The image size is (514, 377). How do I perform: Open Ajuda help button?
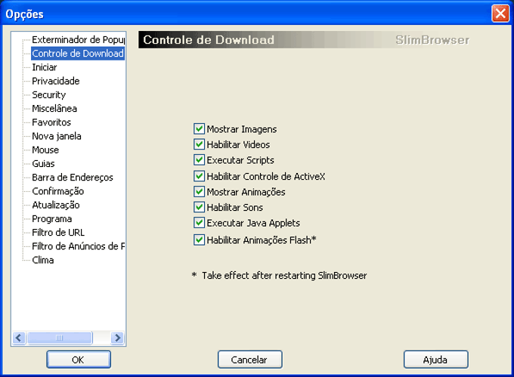coord(435,360)
